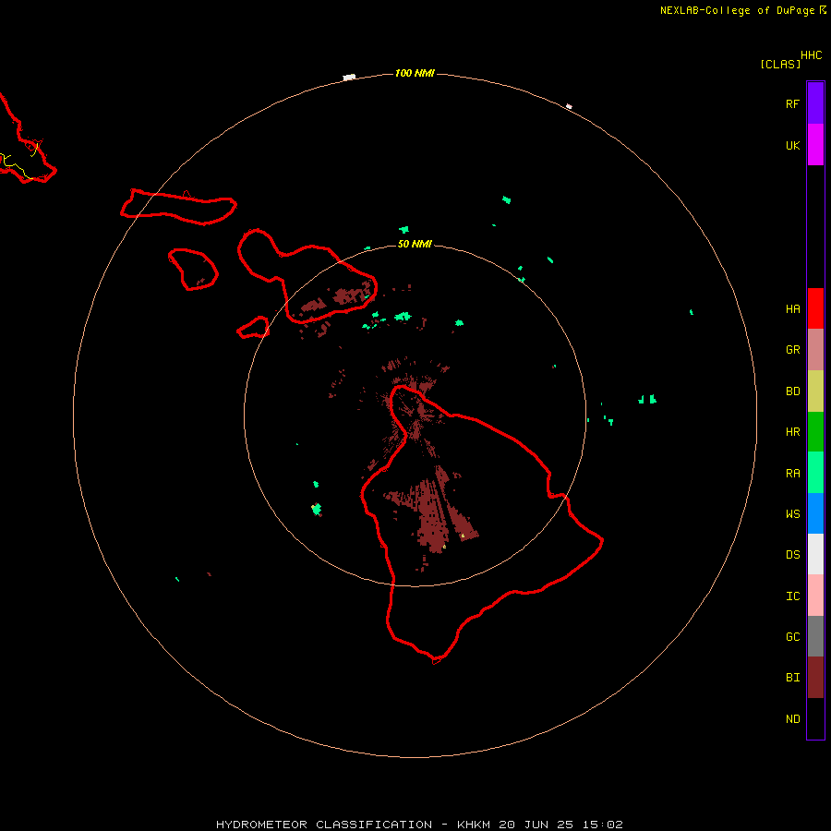Click the RF legend label
The width and height of the screenshot is (831, 831).
792,104
